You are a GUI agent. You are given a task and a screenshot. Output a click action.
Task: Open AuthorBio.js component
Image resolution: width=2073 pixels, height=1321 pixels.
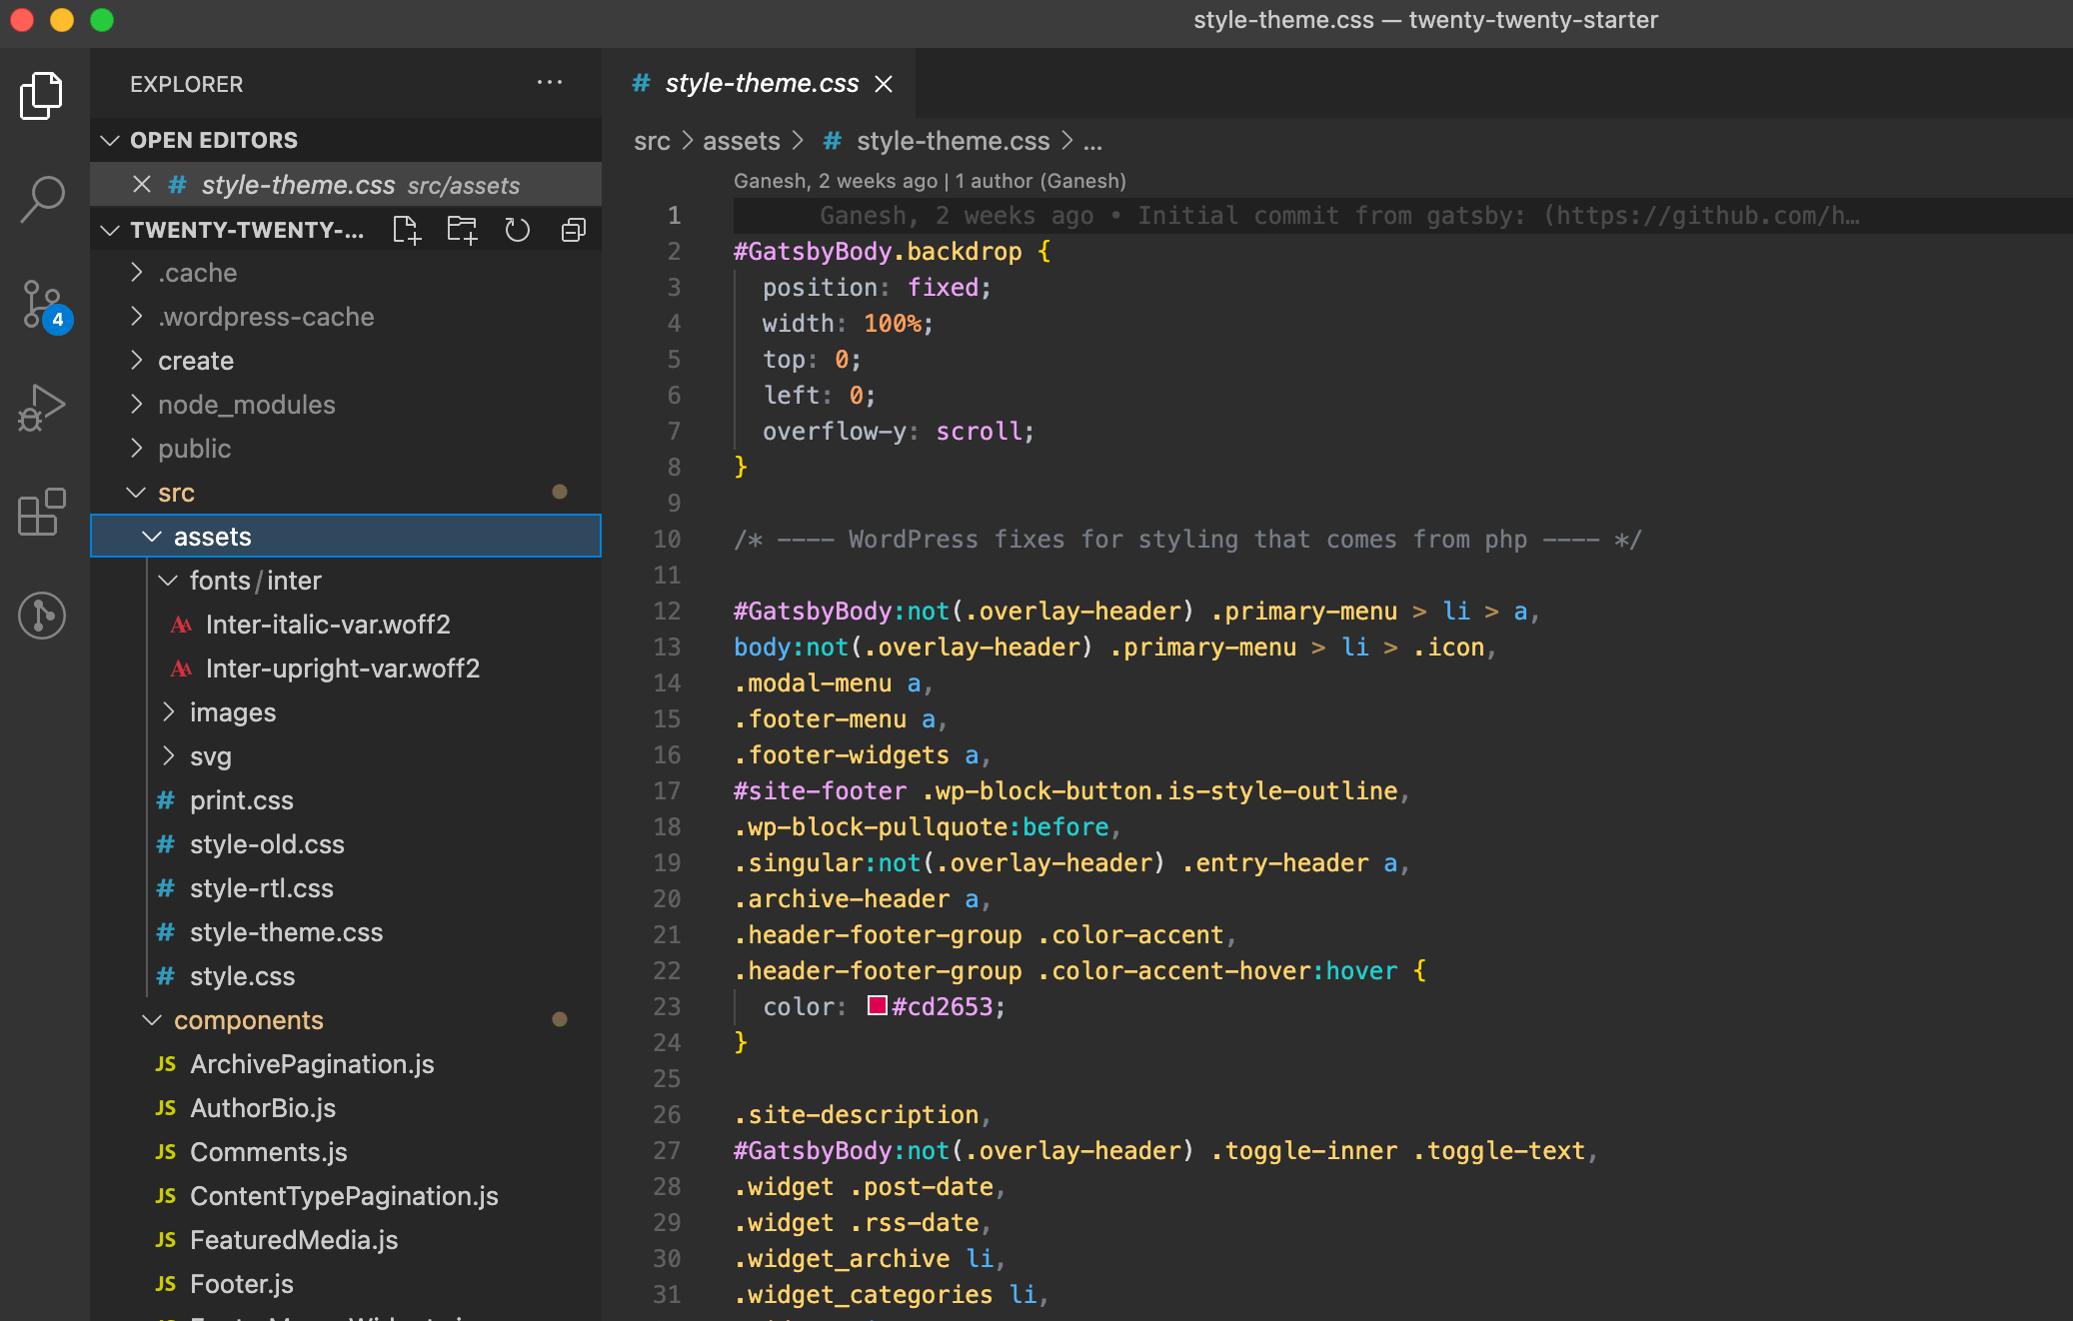(x=346, y=1108)
